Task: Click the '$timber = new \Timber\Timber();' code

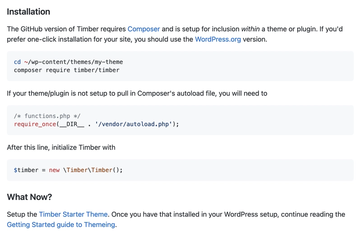Action: point(68,170)
